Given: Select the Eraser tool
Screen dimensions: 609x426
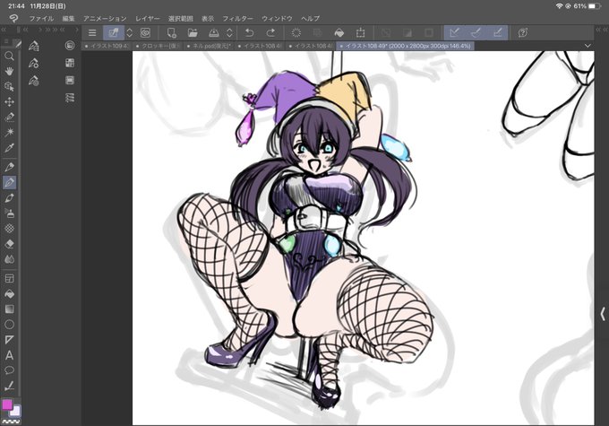Looking at the screenshot, I should pos(9,244).
